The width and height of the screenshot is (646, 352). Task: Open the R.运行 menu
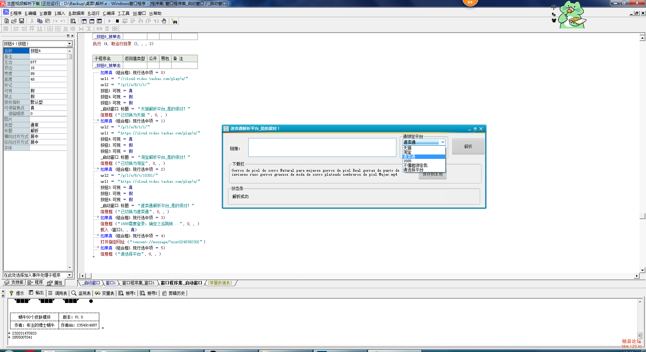[94, 13]
